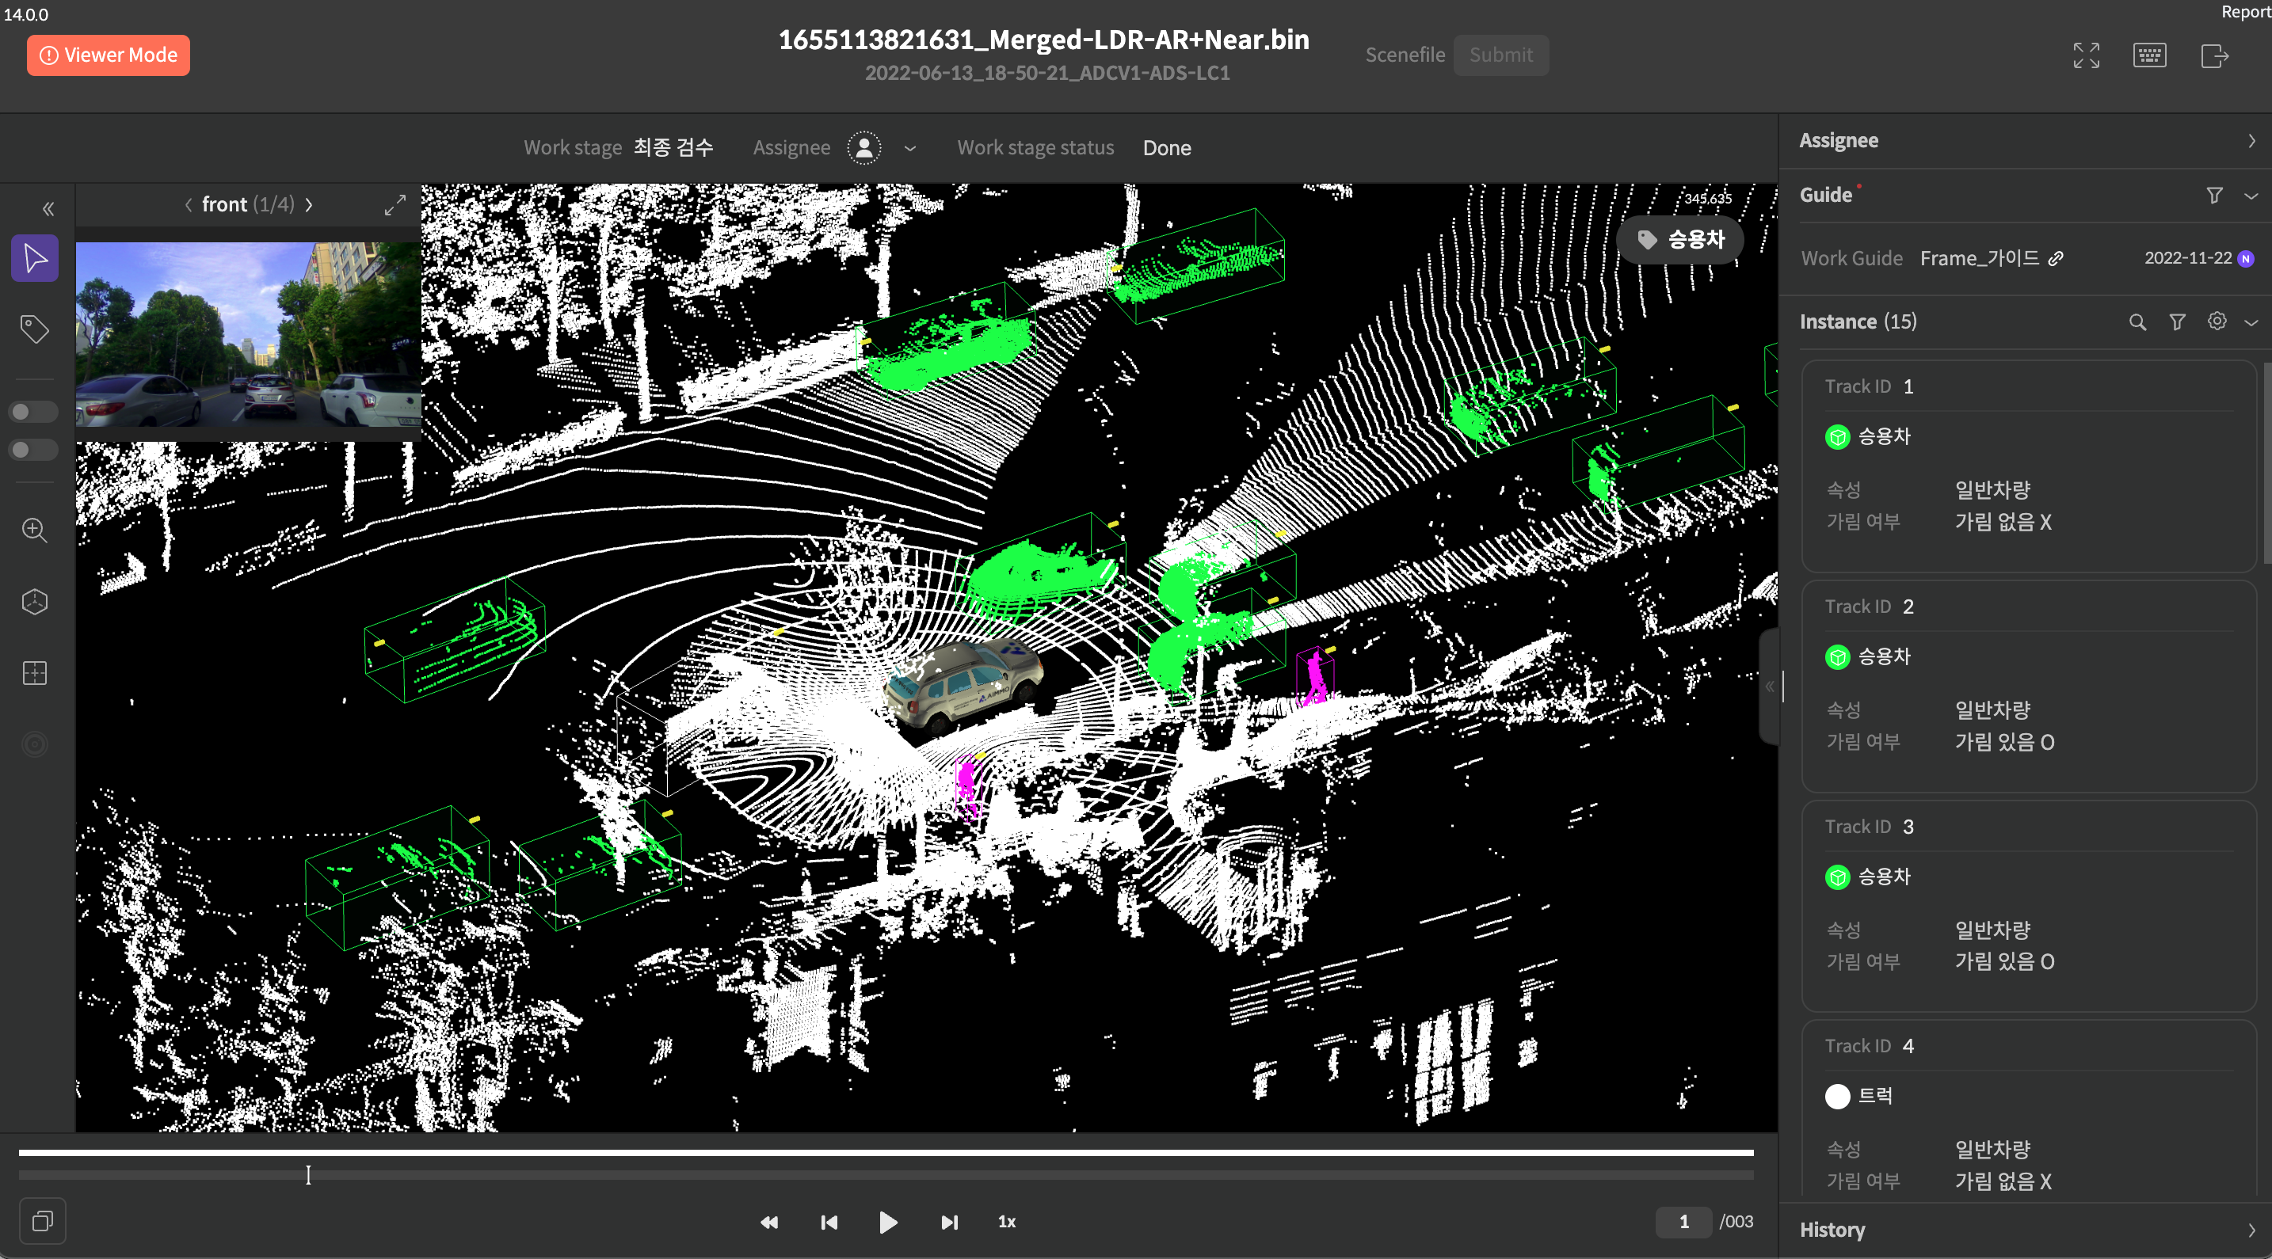
Task: Click the current frame number field
Action: (x=1683, y=1222)
